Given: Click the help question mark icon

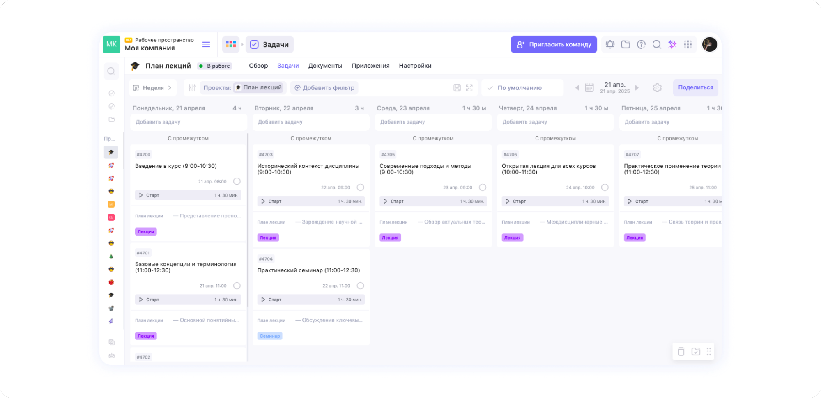Looking at the screenshot, I should pos(641,44).
